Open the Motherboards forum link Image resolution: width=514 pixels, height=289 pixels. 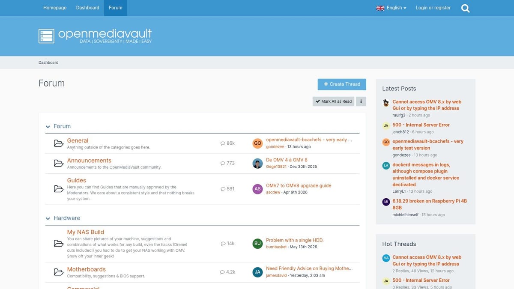tap(87, 269)
